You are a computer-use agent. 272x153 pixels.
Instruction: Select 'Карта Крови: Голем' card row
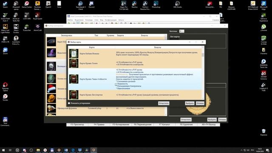135,63
